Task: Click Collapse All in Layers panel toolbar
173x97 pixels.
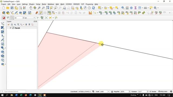Action: click(29, 25)
